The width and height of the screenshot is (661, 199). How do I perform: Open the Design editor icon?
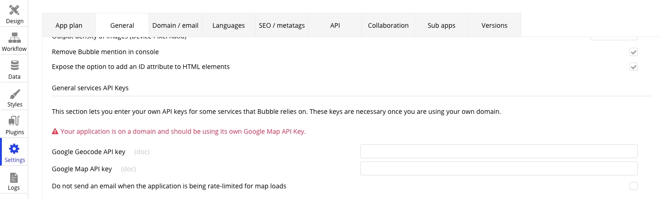pos(14,10)
